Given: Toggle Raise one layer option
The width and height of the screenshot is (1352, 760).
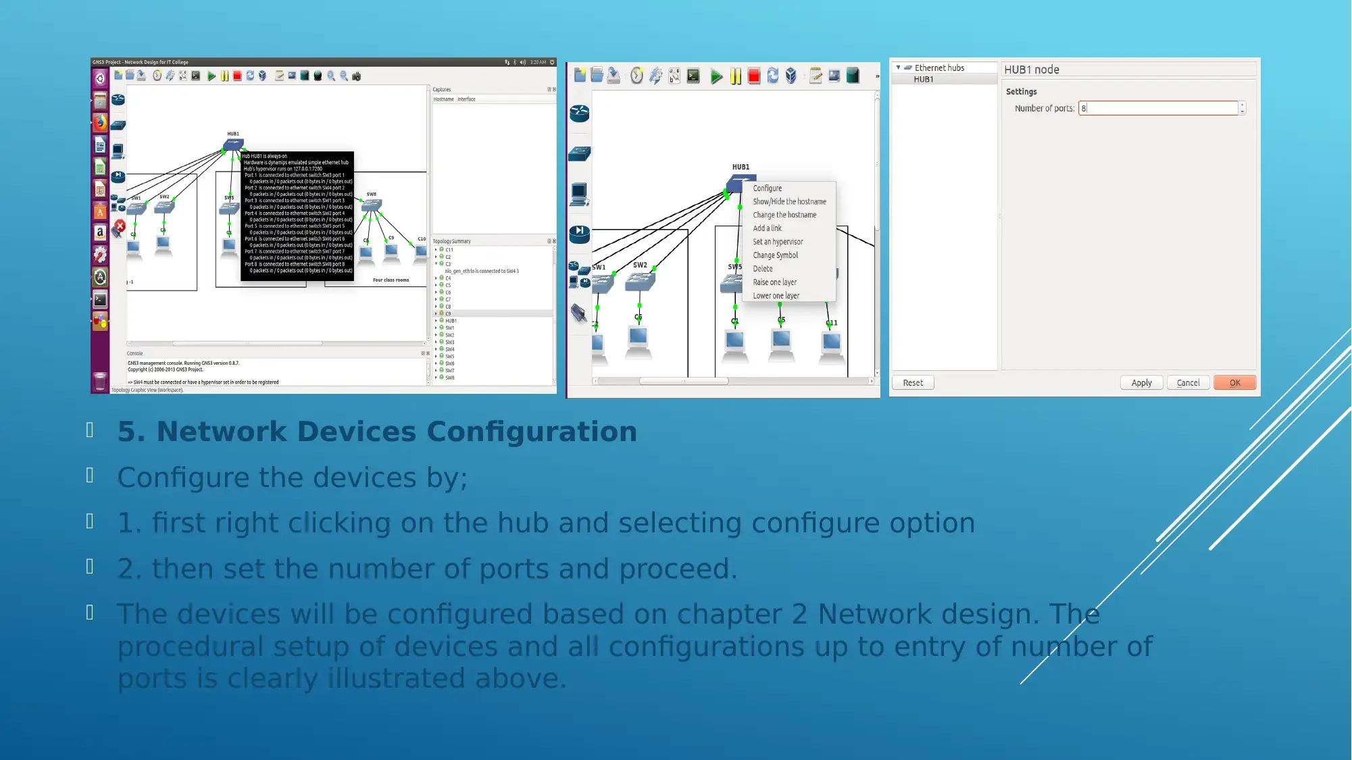Looking at the screenshot, I should tap(776, 282).
